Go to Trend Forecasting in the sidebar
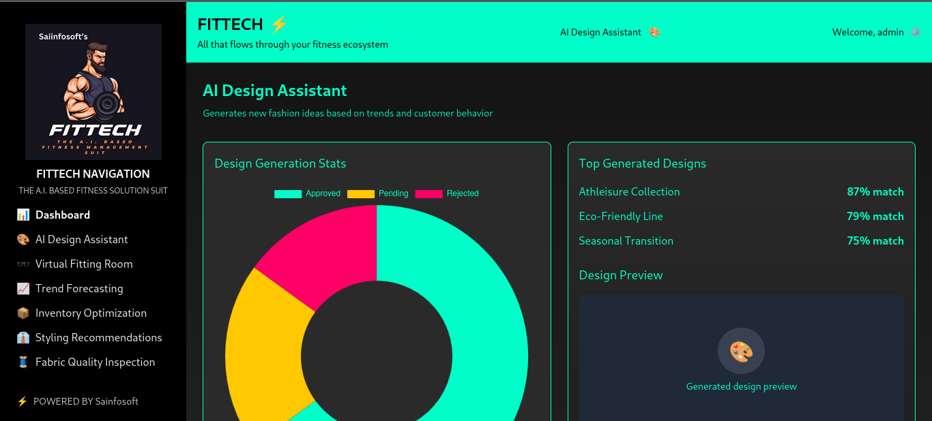 79,289
